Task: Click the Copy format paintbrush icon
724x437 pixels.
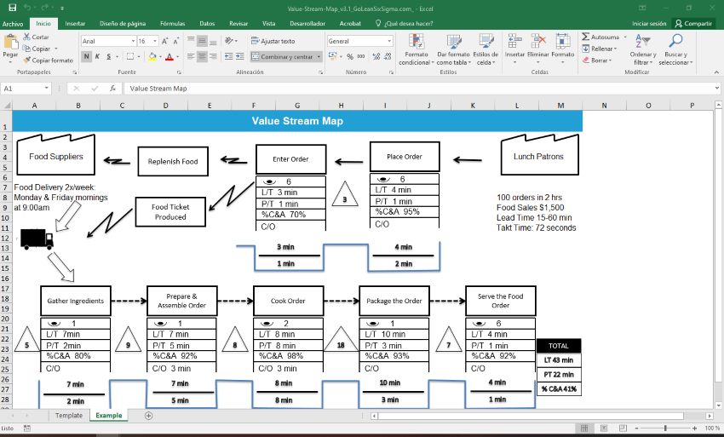Action: 26,60
